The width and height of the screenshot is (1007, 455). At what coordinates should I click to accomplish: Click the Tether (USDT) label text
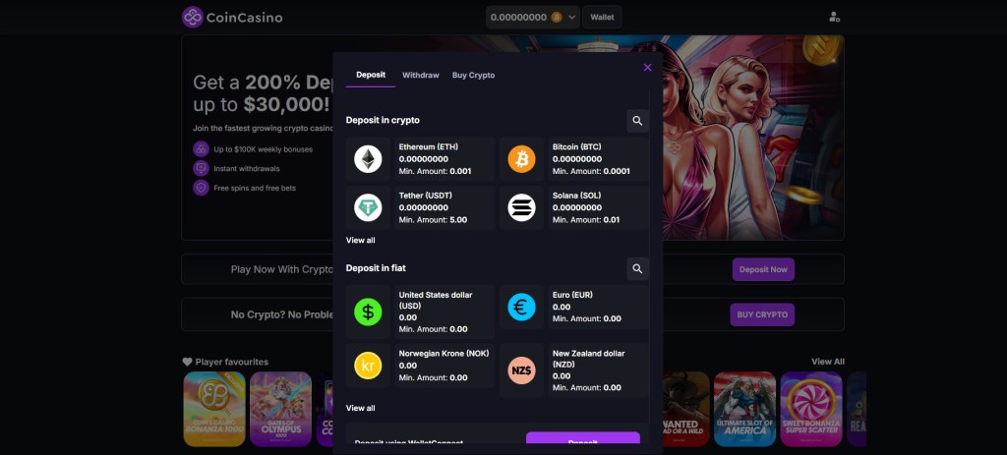(427, 196)
